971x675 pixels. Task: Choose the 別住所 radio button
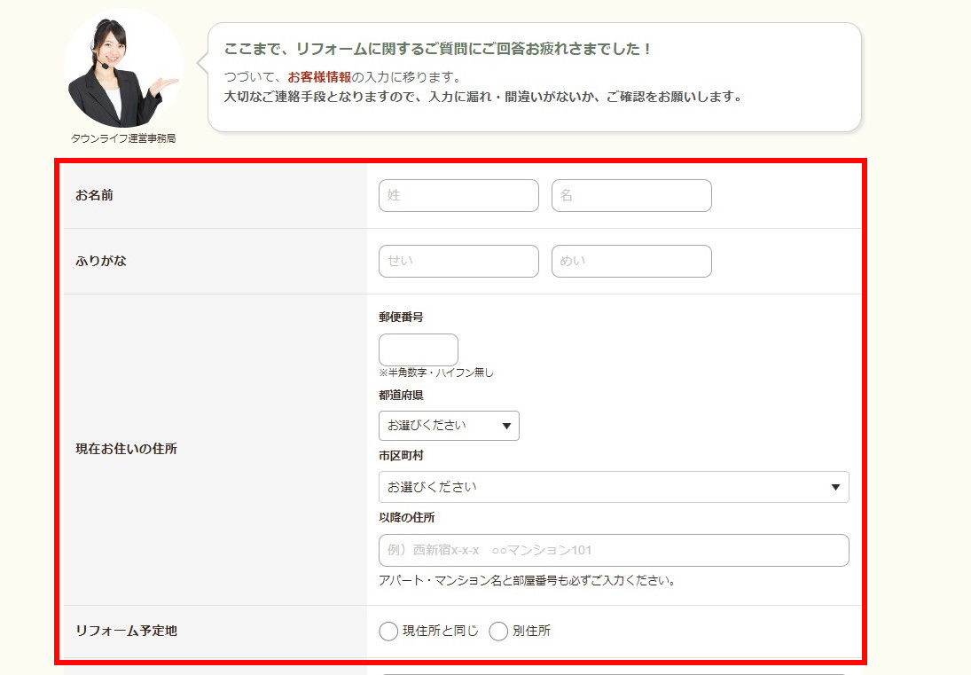click(x=498, y=632)
